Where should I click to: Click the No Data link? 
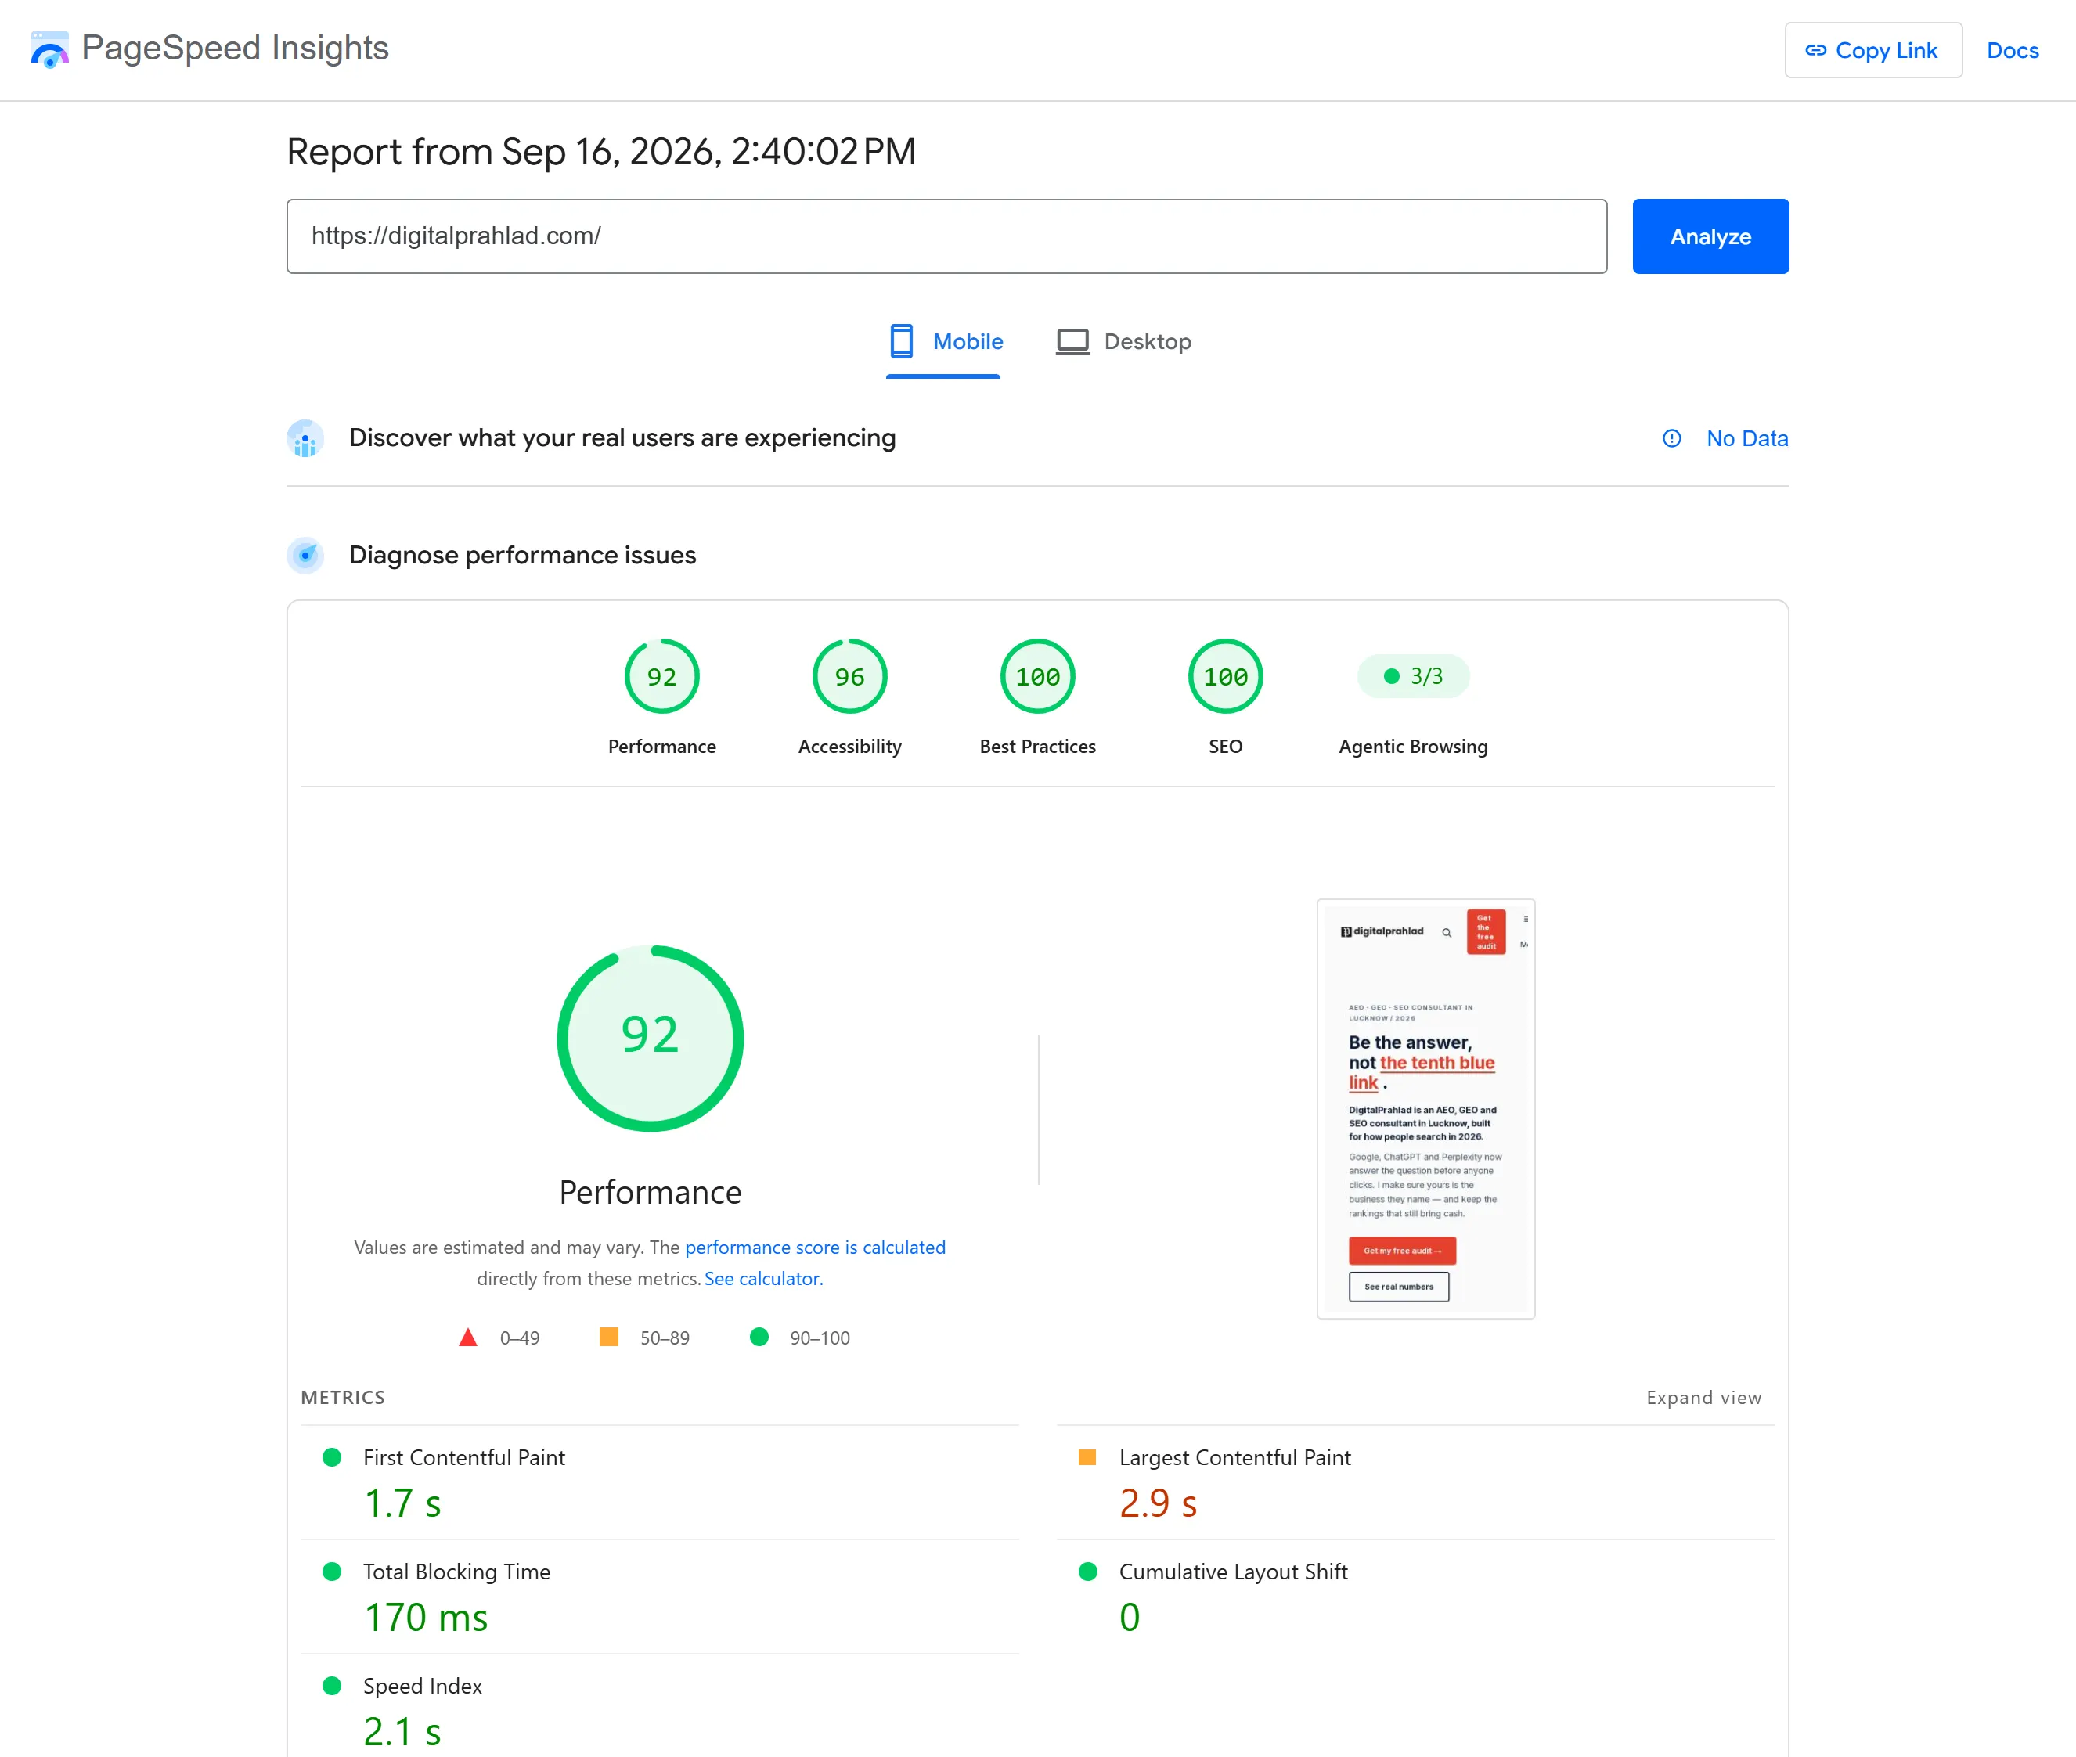1746,438
